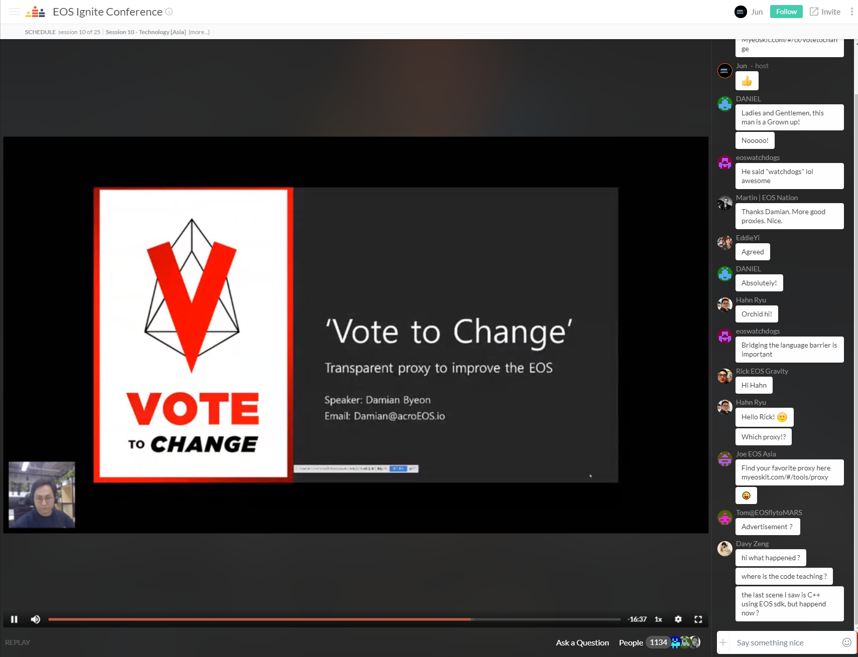Open EddieYi's avatar
The width and height of the screenshot is (858, 657).
click(724, 243)
